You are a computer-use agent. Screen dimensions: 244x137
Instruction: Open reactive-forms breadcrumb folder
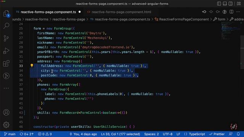click(37, 19)
